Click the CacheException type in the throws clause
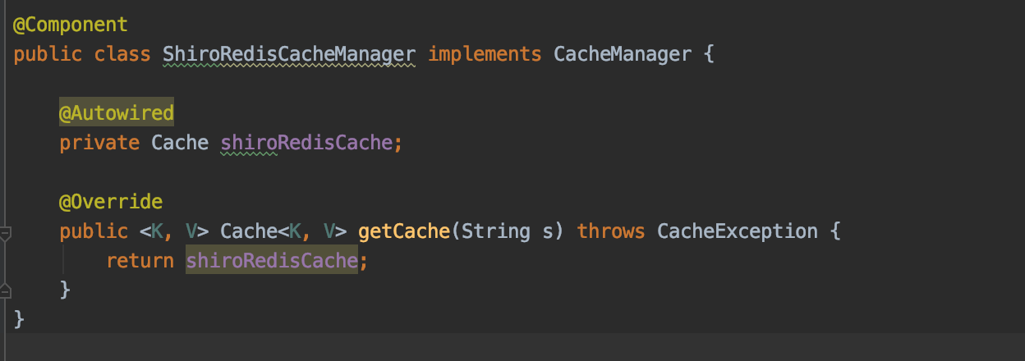This screenshot has width=1025, height=361. [737, 231]
